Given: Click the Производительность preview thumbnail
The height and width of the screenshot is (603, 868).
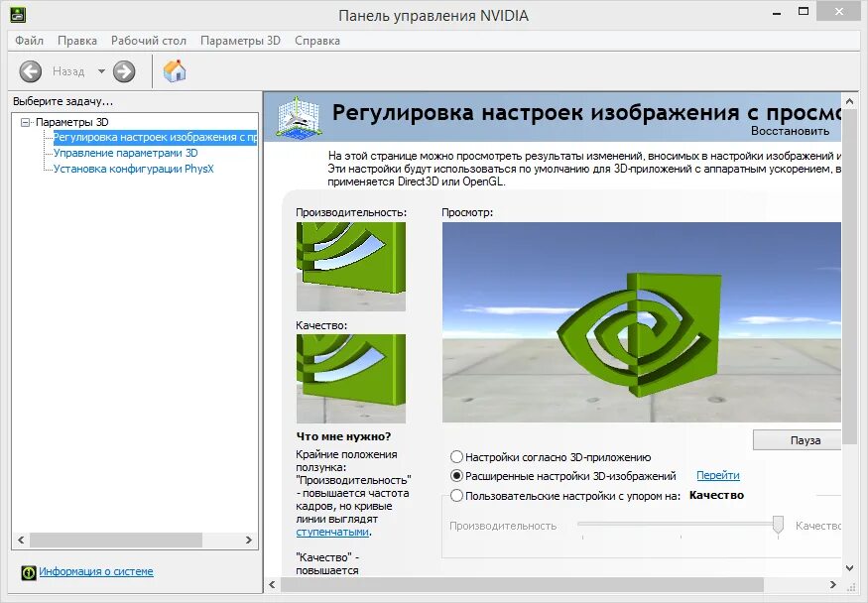Looking at the screenshot, I should pos(351,267).
